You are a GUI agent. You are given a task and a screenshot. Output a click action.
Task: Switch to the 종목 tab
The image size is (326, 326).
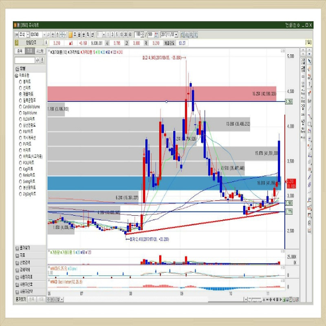tap(20, 51)
